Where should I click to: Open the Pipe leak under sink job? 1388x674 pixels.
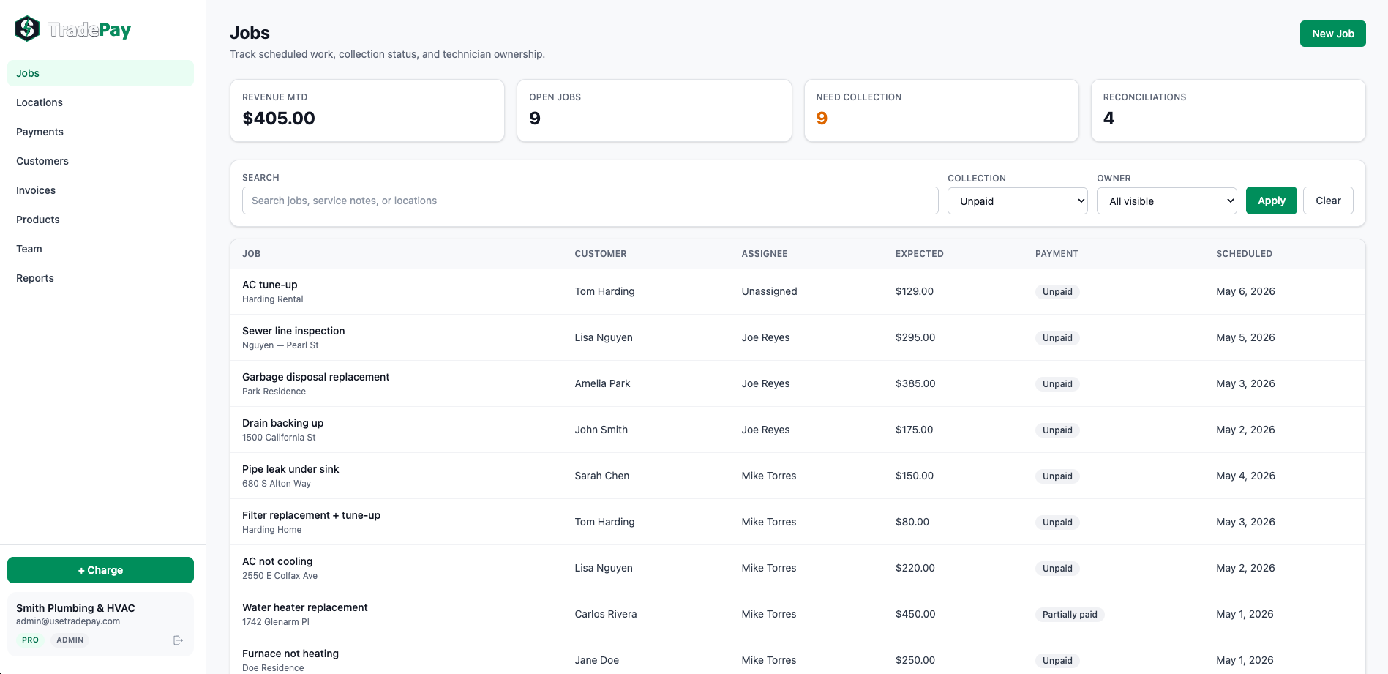pyautogui.click(x=290, y=469)
